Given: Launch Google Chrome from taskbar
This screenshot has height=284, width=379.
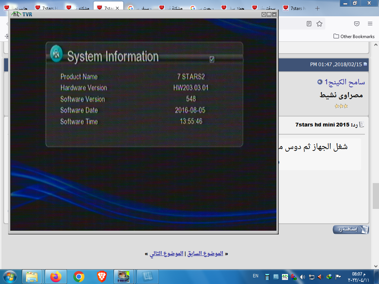Looking at the screenshot, I should pyautogui.click(x=79, y=277).
